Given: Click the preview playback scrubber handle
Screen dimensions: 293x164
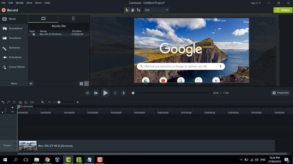Looking at the screenshot, I should point(133,93).
